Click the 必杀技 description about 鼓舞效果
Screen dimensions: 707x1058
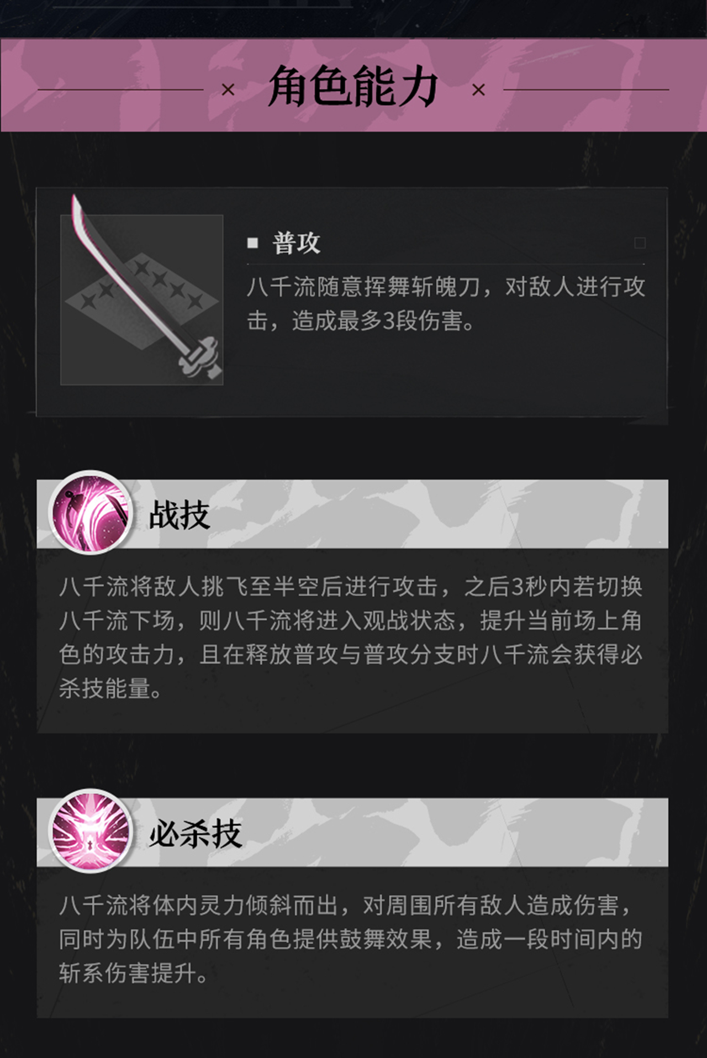pyautogui.click(x=351, y=939)
